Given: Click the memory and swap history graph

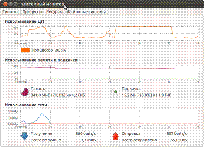Looking at the screenshot, I should click(x=109, y=72).
